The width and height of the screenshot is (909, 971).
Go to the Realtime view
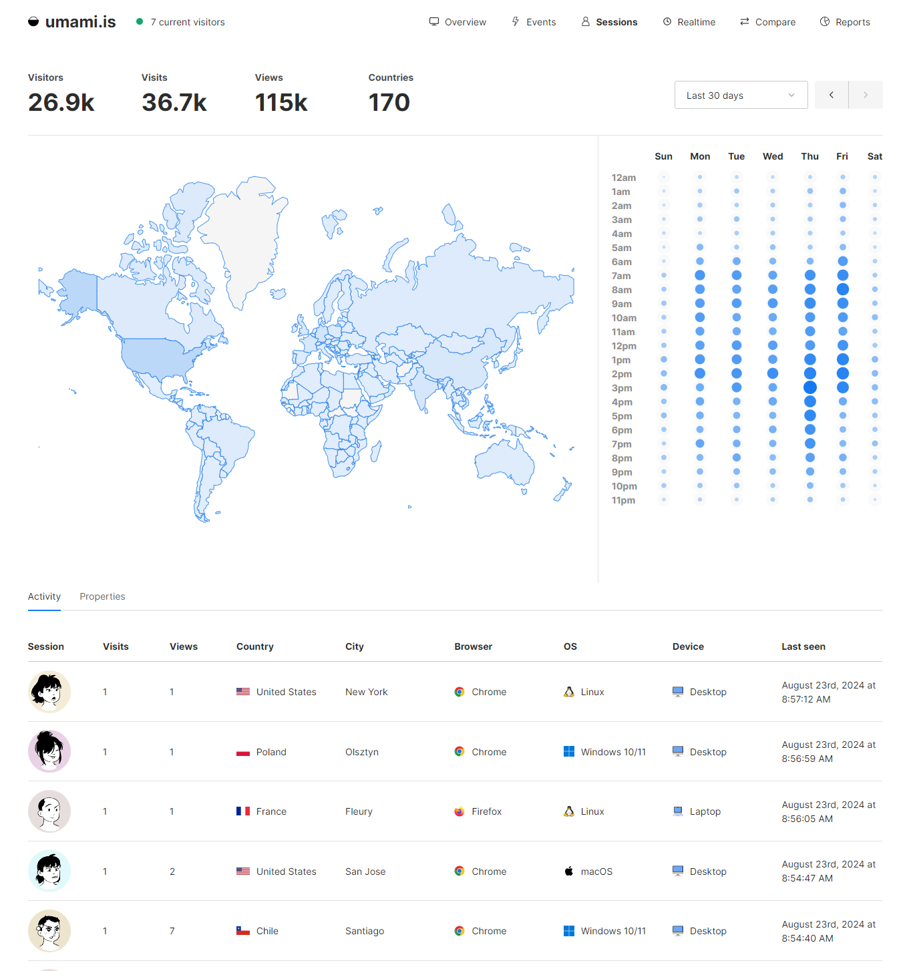[689, 22]
